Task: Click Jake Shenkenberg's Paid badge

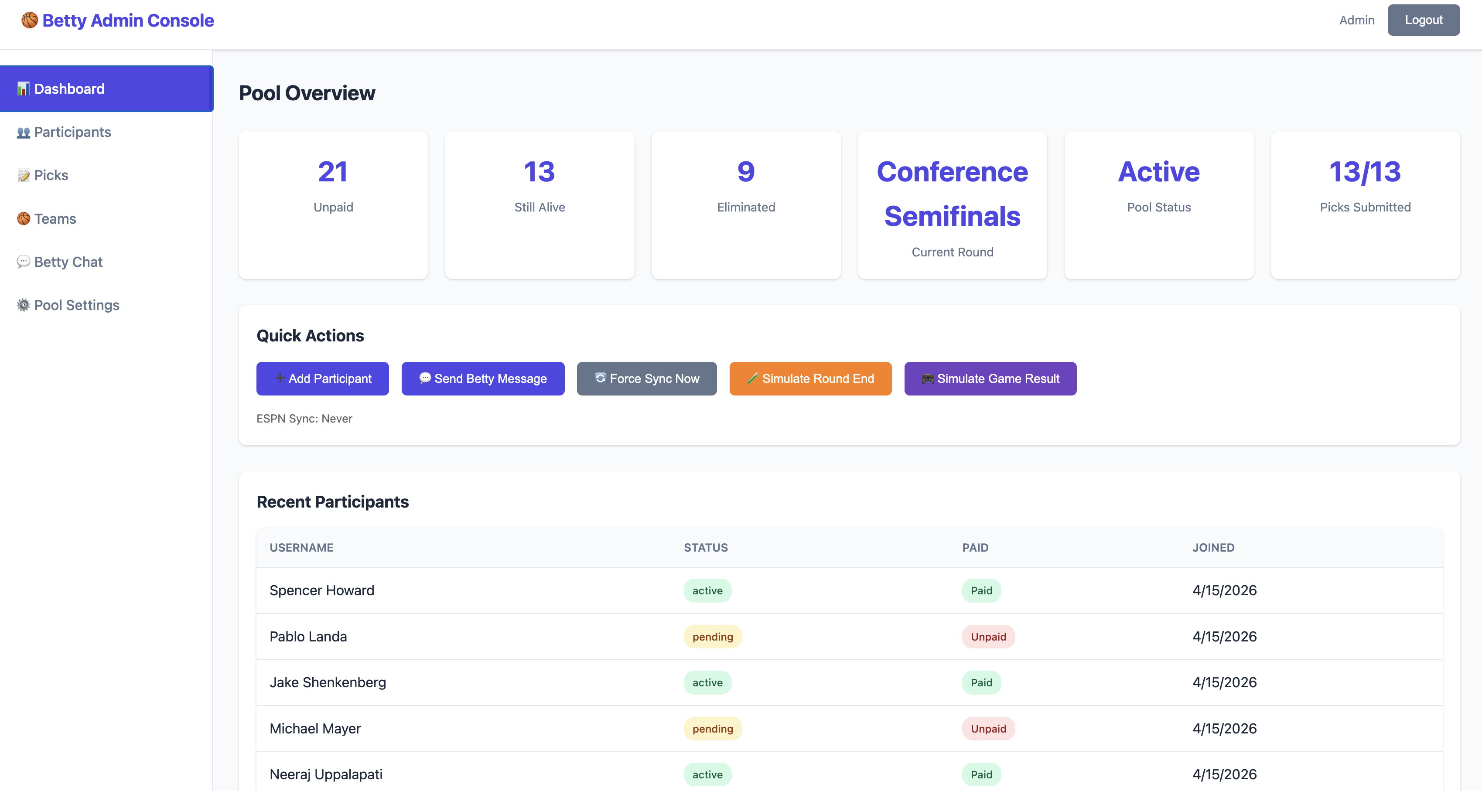Action: click(x=981, y=682)
